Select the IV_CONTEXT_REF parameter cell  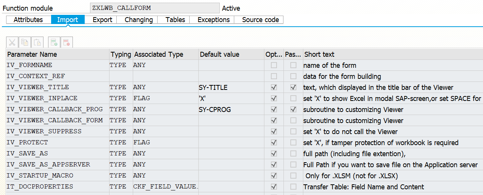click(58, 76)
